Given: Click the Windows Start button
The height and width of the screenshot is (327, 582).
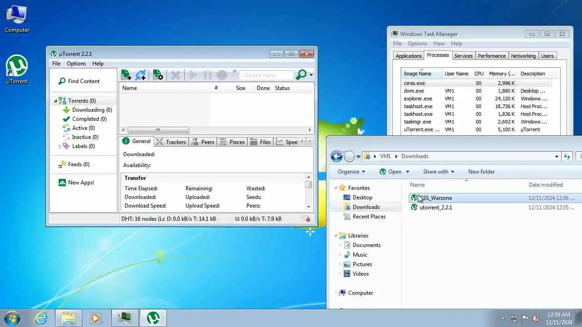Looking at the screenshot, I should click(12, 318).
